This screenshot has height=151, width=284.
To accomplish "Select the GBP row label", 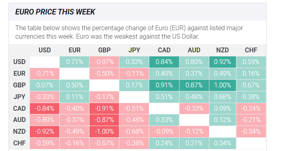I will click(19, 85).
